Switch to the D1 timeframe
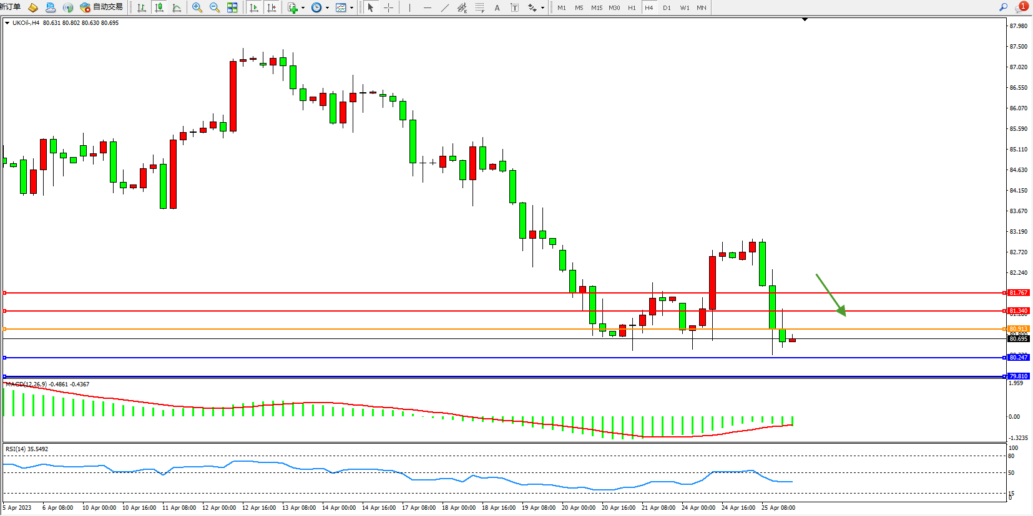This screenshot has height=516, width=1033. (667, 7)
